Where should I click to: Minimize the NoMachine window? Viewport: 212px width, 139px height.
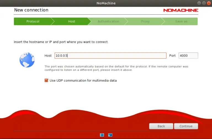click(x=199, y=3)
